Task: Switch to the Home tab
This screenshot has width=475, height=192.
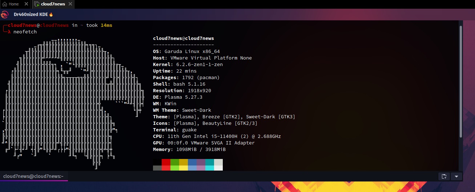Action: [x=16, y=4]
